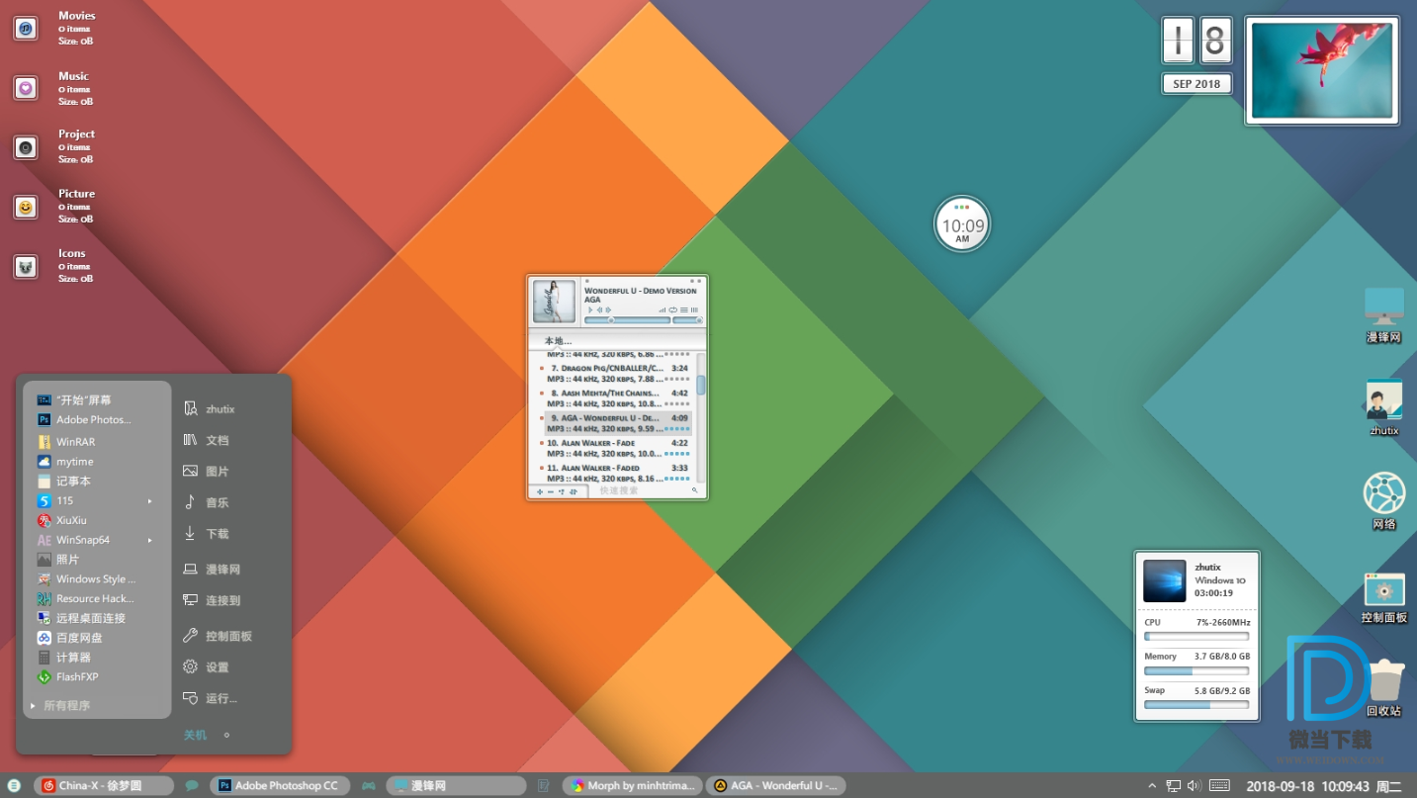This screenshot has width=1417, height=798.
Task: Click play button in music player
Action: [x=590, y=310]
